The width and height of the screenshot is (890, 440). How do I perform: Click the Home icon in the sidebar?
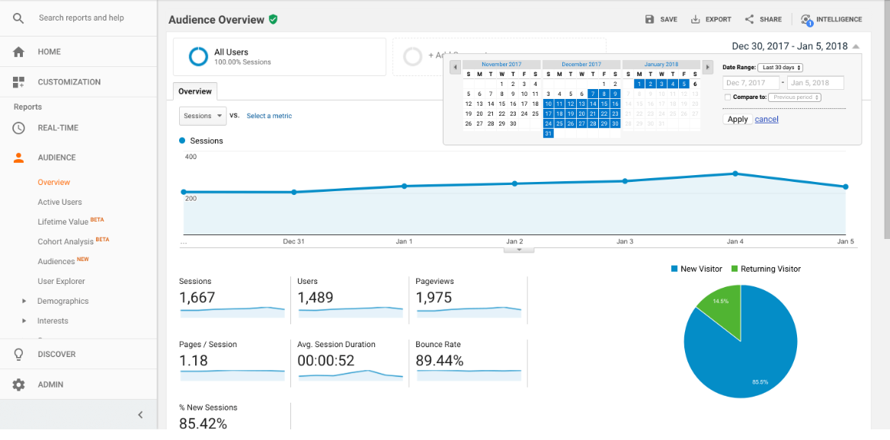click(17, 53)
